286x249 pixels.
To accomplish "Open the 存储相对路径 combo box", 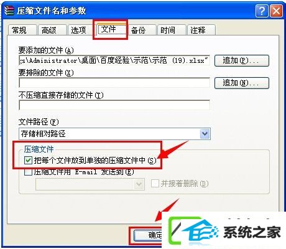I will click(114, 134).
